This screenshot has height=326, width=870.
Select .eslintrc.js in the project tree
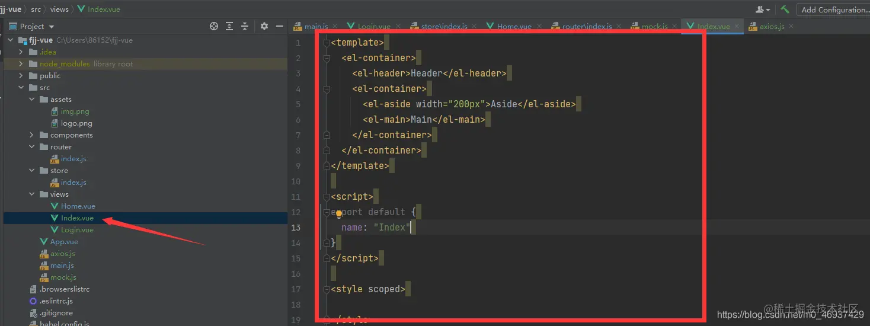[56, 301]
